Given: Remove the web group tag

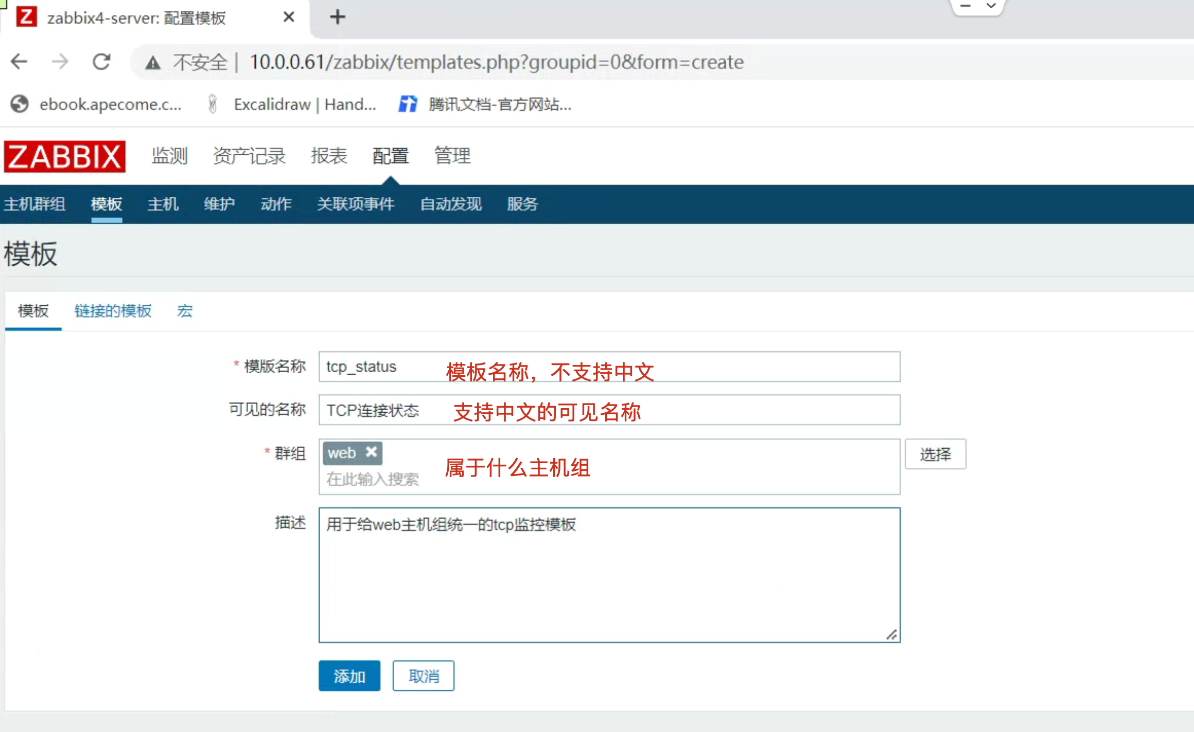Looking at the screenshot, I should point(371,452).
